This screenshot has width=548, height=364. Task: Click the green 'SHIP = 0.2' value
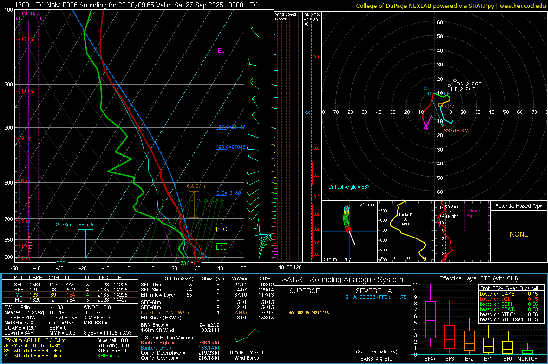pos(109,356)
